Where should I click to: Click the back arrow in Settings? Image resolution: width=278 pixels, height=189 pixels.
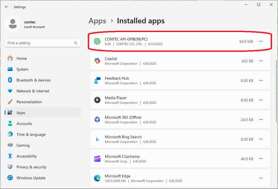pyautogui.click(x=7, y=7)
